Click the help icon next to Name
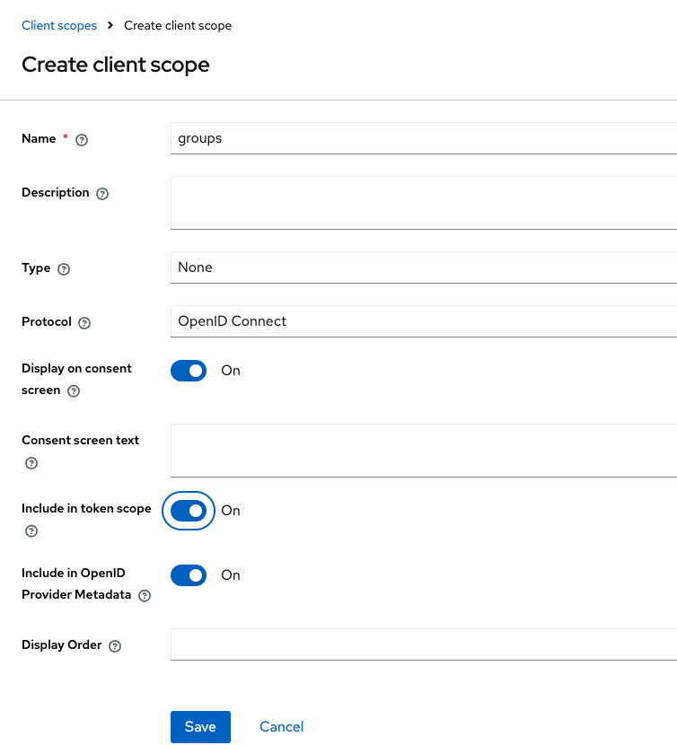 coord(82,139)
